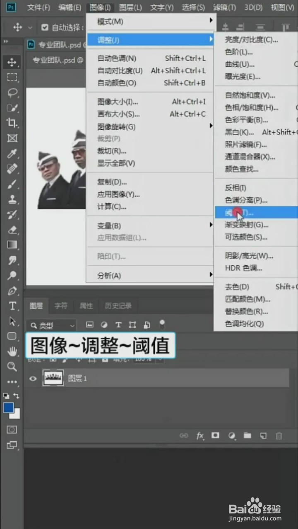The width and height of the screenshot is (298, 529).
Task: Toggle Quick Mask mode
Action: (12, 430)
